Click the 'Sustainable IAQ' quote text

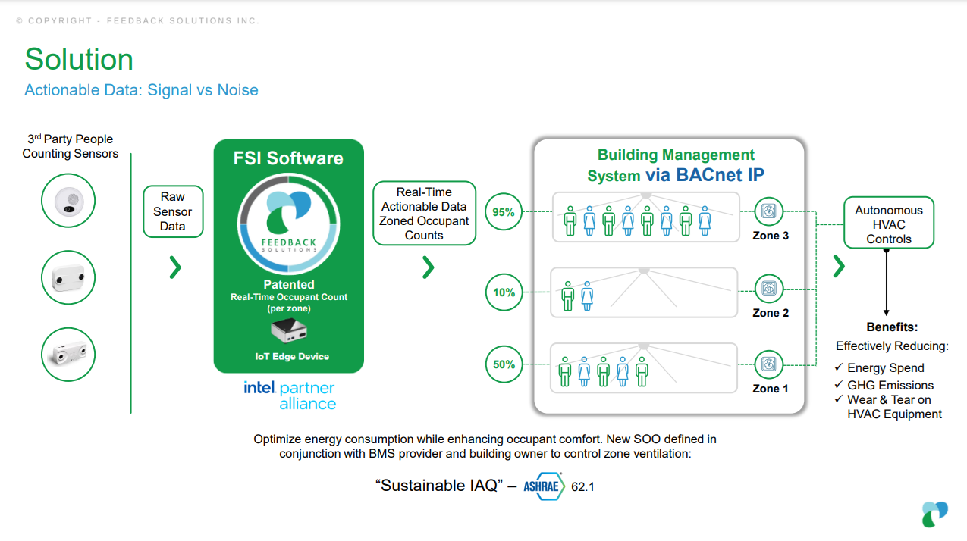coord(440,486)
